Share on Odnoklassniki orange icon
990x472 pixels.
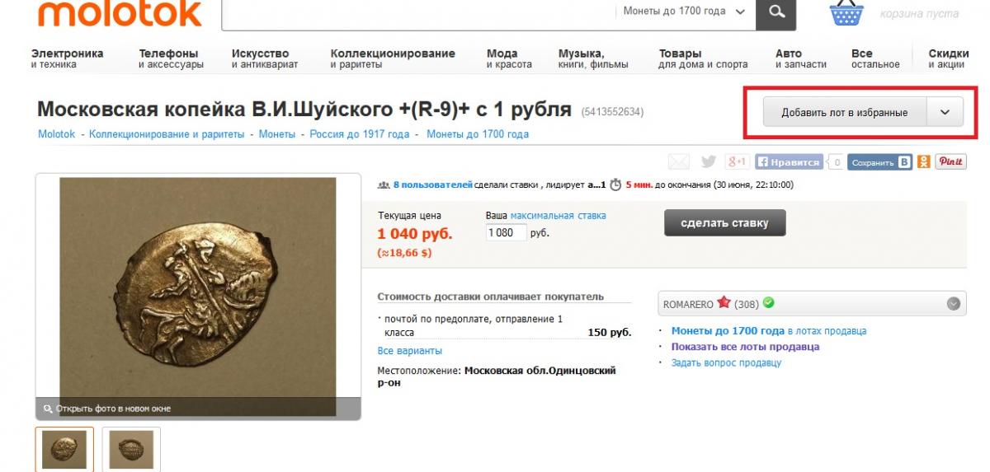point(923,162)
